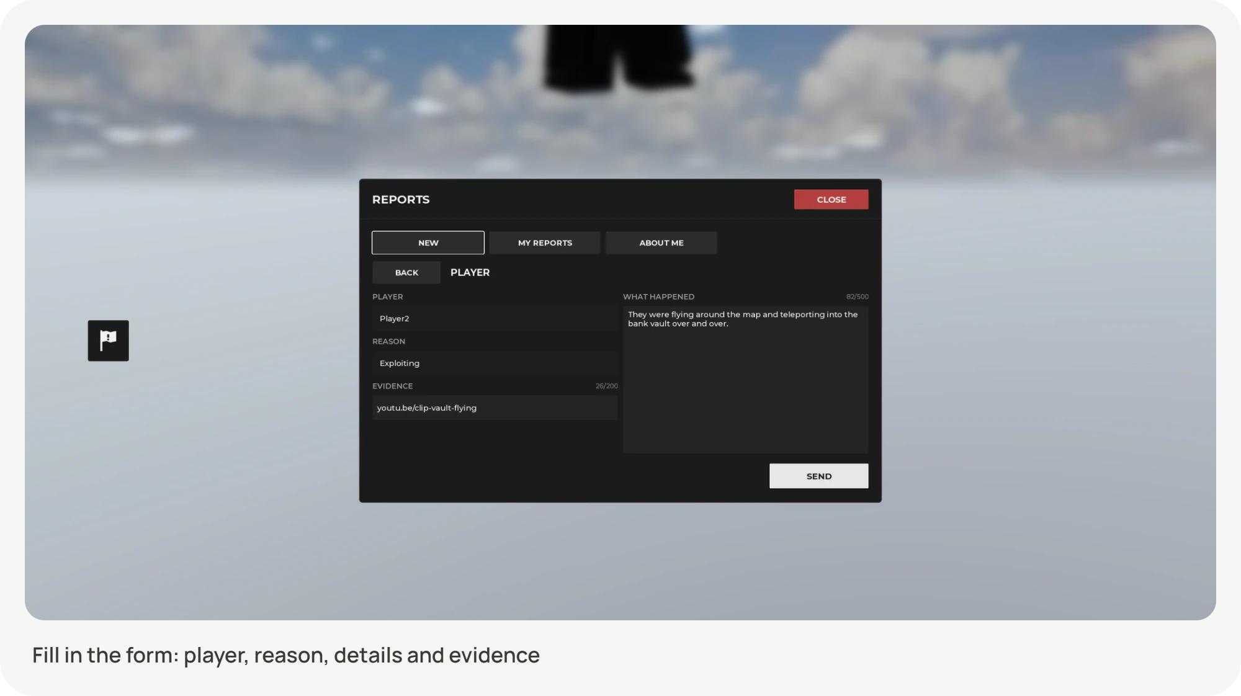Submit the report with SEND

pyautogui.click(x=818, y=476)
